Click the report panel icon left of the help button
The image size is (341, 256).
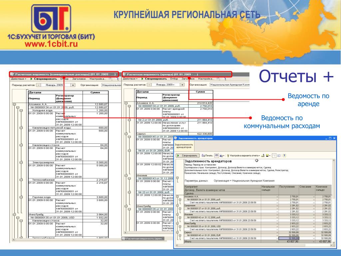[x=279, y=156]
